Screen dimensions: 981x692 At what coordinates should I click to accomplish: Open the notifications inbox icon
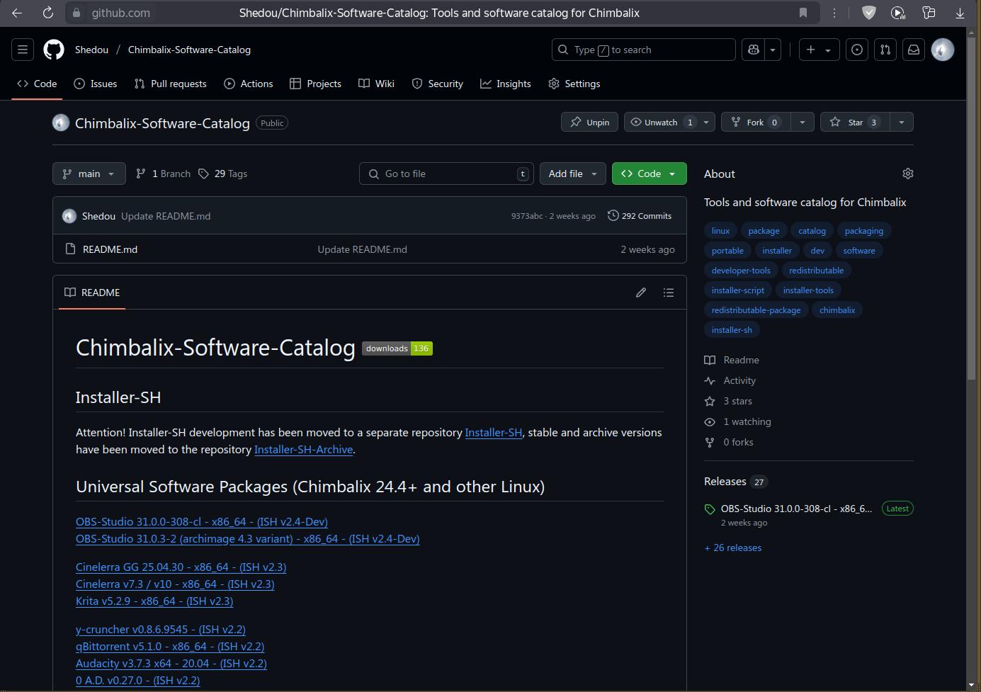914,50
